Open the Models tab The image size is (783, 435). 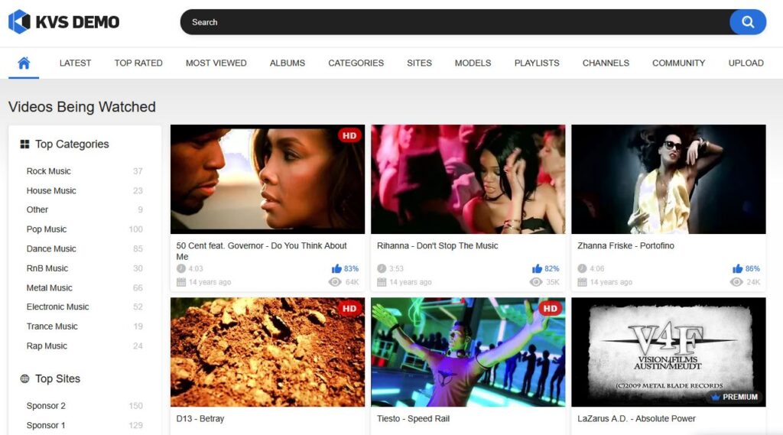(x=473, y=63)
